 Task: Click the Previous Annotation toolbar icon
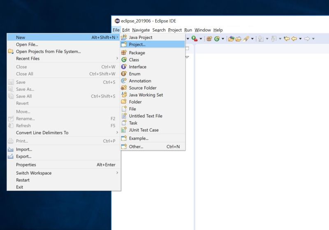pyautogui.click(x=273, y=39)
